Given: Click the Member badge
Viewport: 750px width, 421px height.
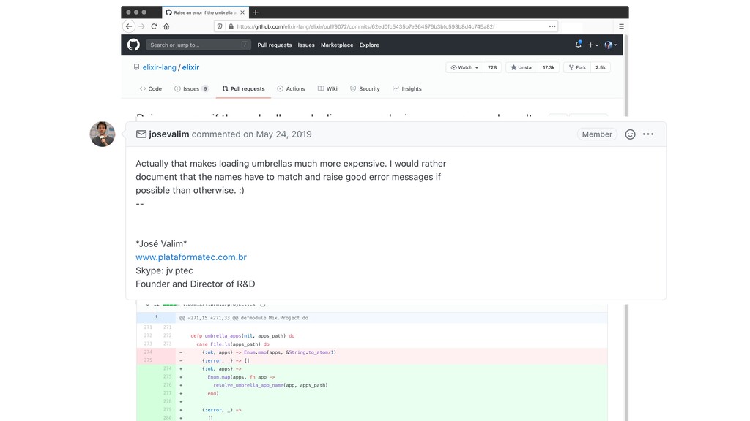Looking at the screenshot, I should [x=597, y=134].
